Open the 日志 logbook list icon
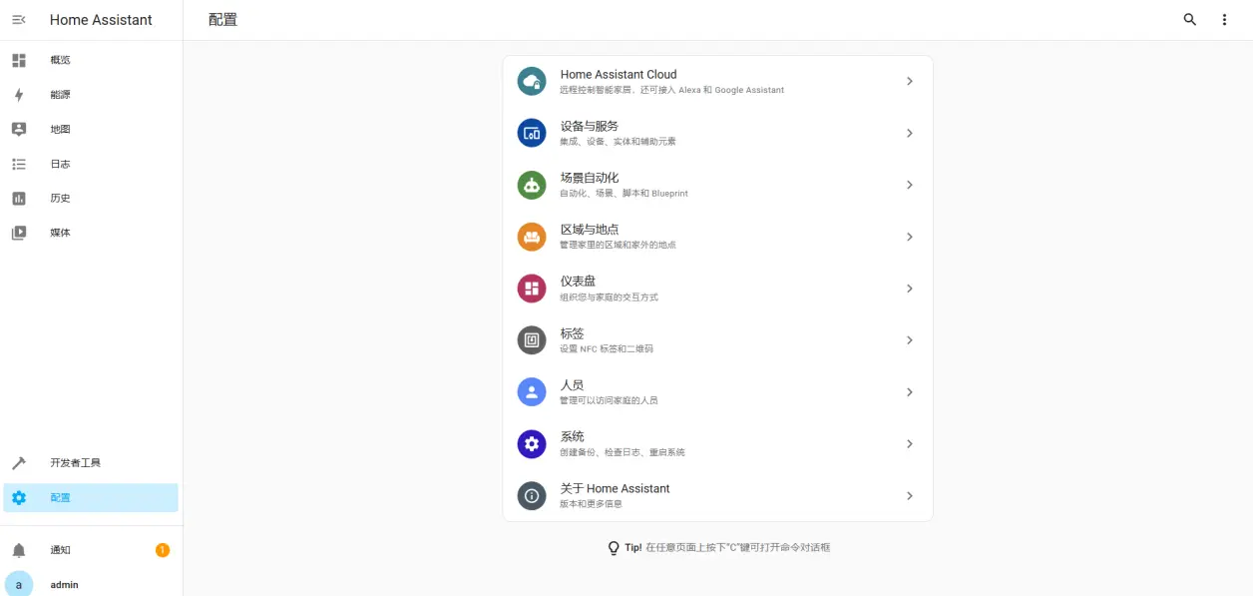 [x=19, y=164]
